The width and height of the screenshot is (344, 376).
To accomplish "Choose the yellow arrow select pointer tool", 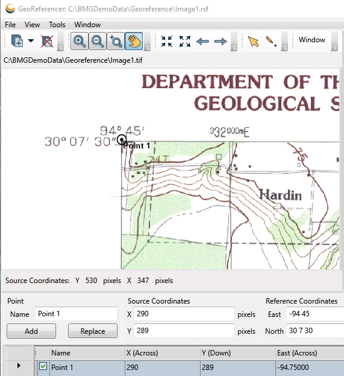I will point(253,42).
